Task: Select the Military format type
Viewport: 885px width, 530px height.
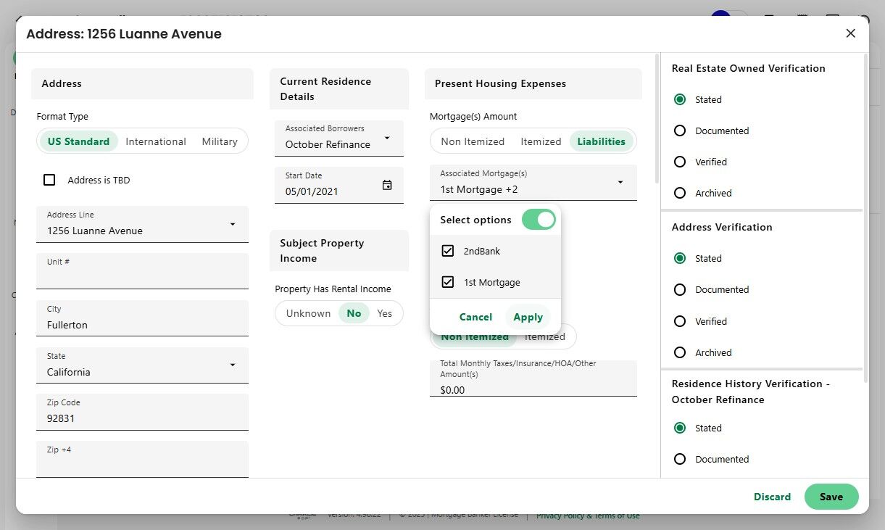Action: click(x=220, y=141)
